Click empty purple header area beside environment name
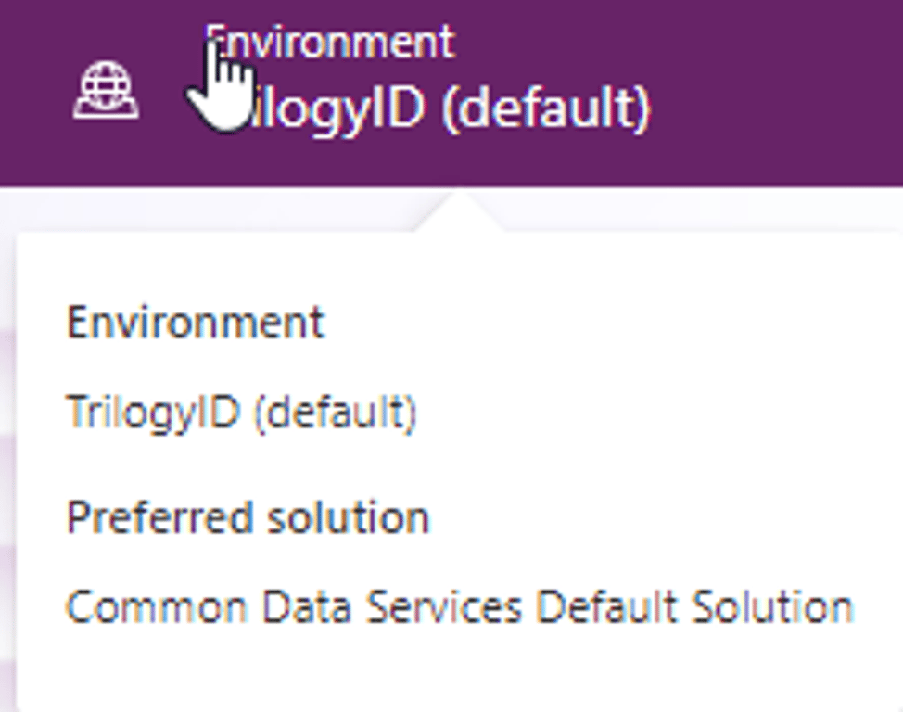Image resolution: width=903 pixels, height=712 pixels. coord(778,92)
